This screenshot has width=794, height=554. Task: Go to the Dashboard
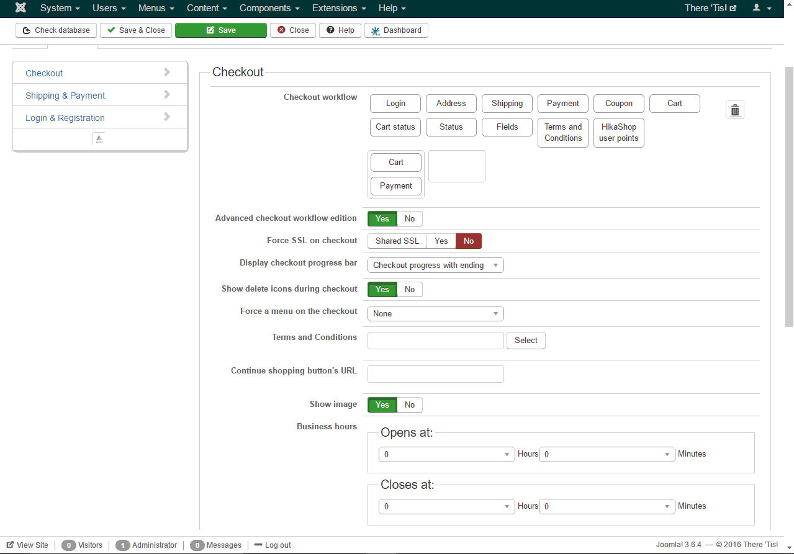(396, 30)
